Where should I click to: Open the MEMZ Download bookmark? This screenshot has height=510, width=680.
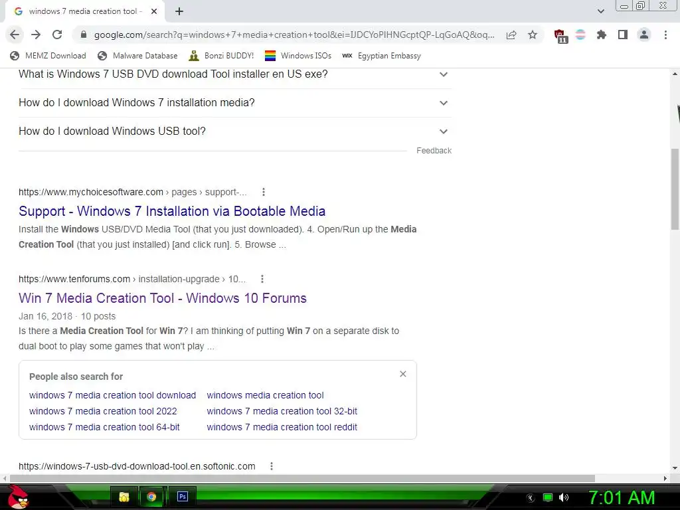pyautogui.click(x=48, y=56)
